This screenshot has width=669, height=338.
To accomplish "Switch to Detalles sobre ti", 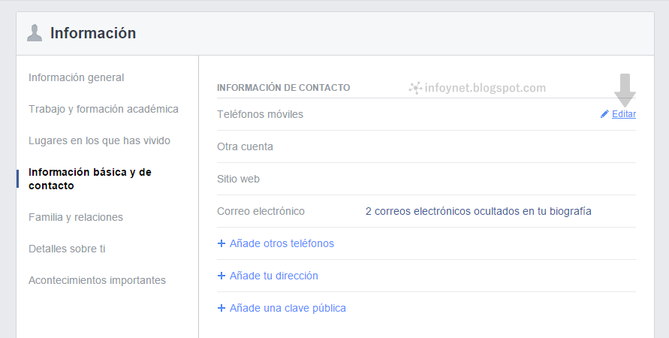I will (x=67, y=249).
